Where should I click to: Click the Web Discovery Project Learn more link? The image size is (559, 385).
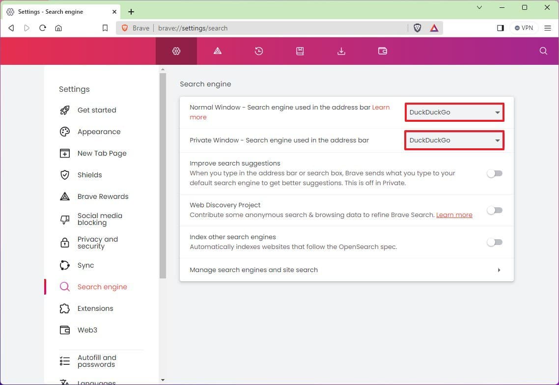454,215
